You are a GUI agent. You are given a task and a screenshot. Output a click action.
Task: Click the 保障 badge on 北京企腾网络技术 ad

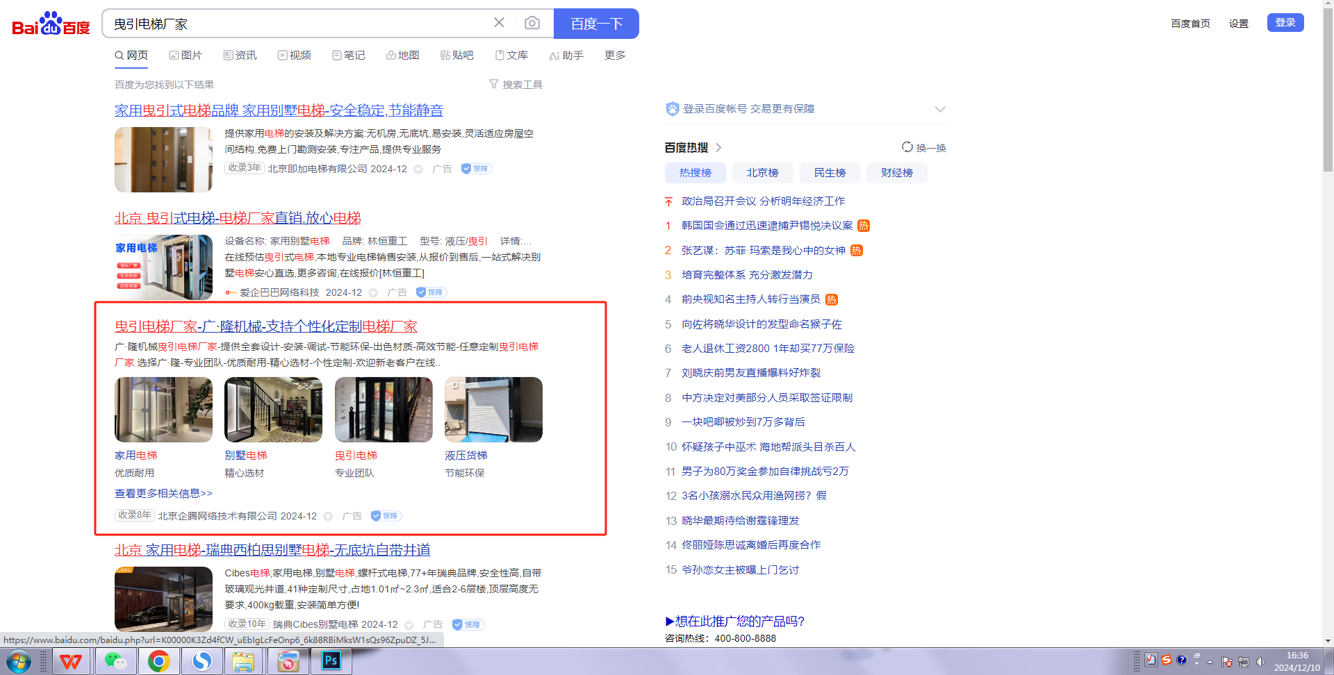pos(386,516)
